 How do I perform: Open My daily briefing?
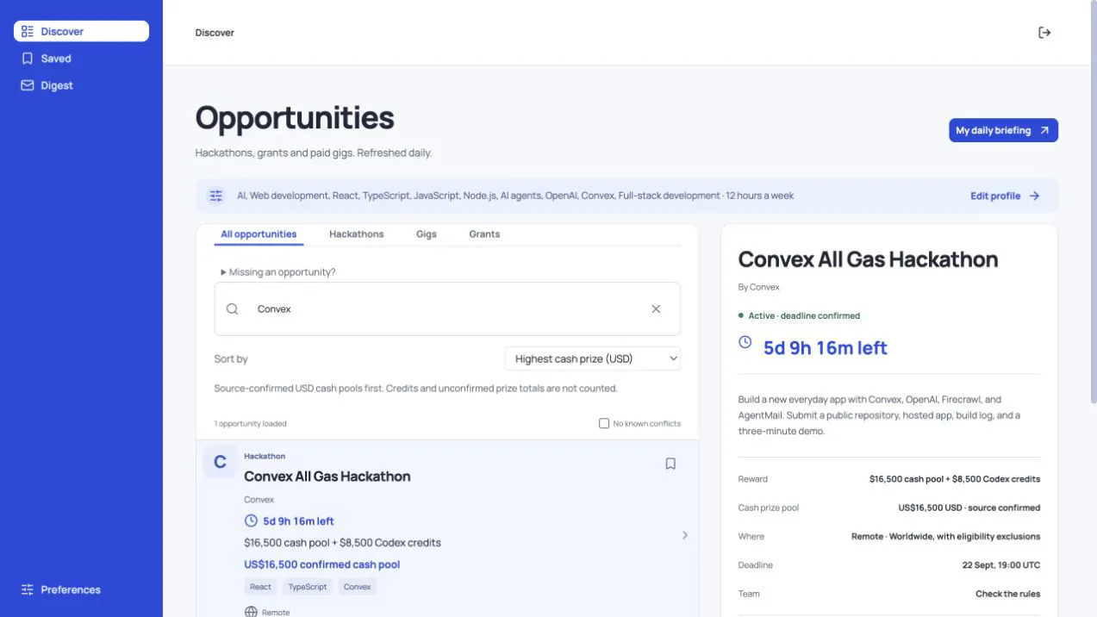click(x=1003, y=130)
